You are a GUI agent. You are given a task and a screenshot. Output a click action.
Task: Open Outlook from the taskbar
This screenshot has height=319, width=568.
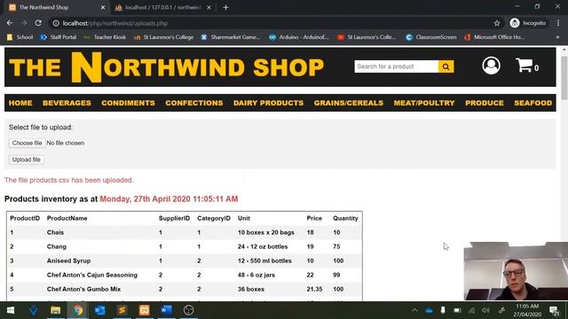point(99,310)
